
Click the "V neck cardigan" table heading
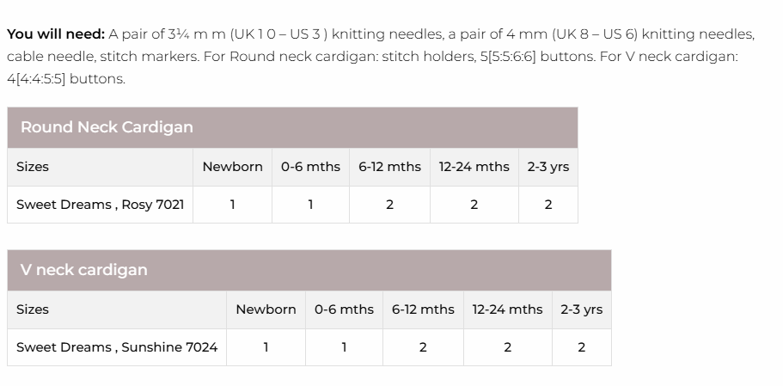click(x=83, y=270)
